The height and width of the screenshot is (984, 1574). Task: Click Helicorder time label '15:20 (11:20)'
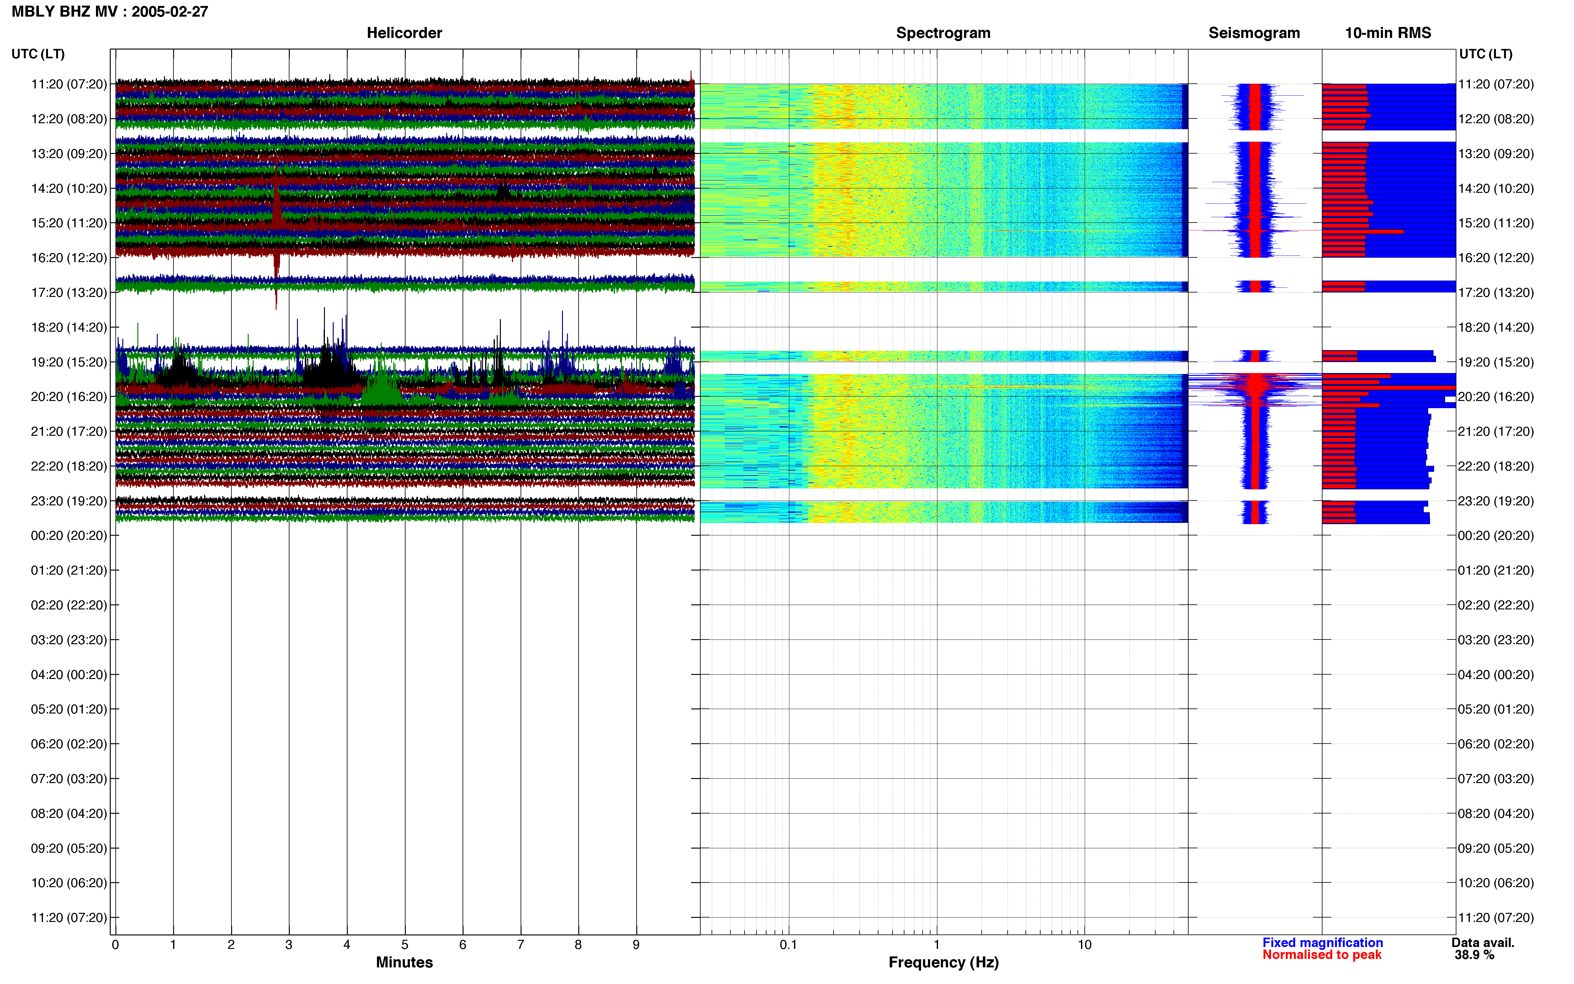[69, 223]
